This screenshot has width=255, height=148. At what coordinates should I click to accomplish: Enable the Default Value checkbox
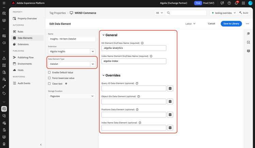pos(50,72)
